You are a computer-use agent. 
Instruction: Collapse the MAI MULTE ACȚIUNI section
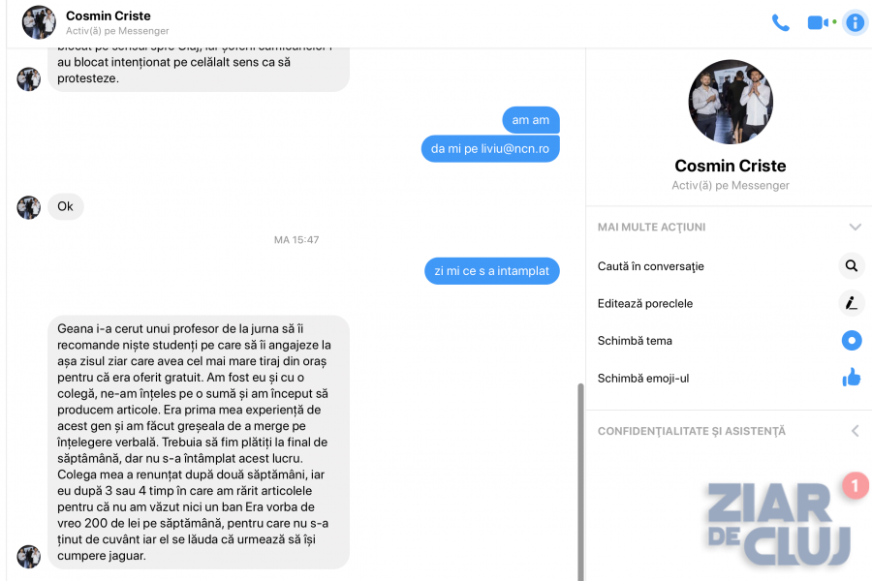pyautogui.click(x=856, y=227)
